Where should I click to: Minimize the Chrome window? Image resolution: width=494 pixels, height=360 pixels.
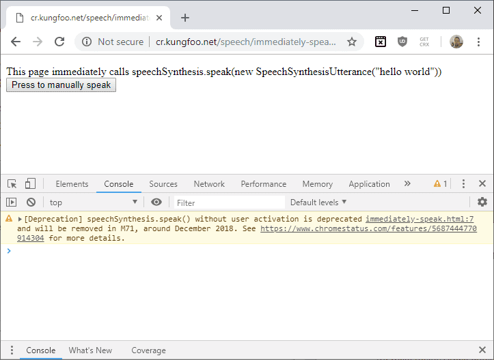(415, 10)
